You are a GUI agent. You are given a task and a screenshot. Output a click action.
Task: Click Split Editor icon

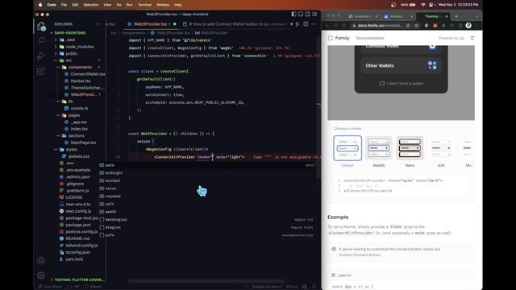coord(306,24)
